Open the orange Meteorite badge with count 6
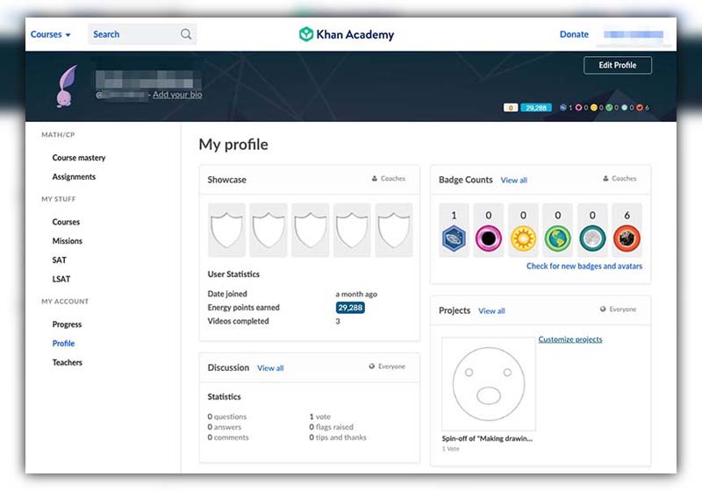This screenshot has height=491, width=702. tap(627, 238)
